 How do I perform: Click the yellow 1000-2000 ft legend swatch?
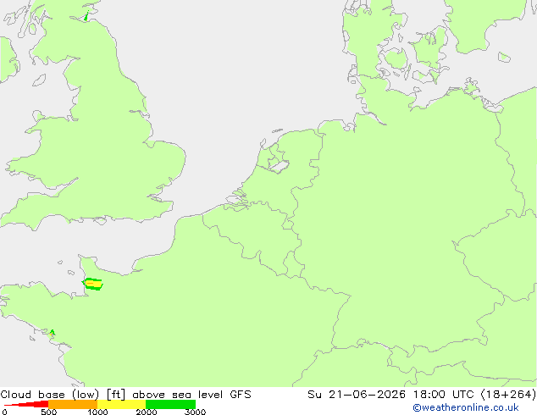122,404
